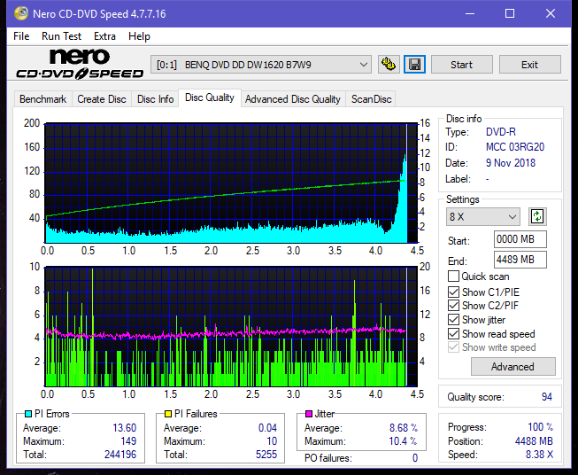Open the 8 X speed dropdown

point(483,216)
